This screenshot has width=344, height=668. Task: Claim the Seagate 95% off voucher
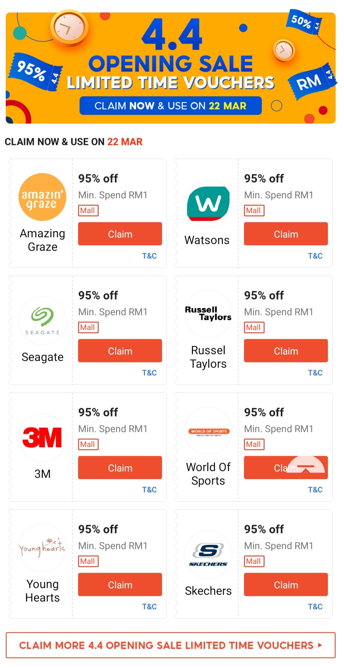click(120, 351)
